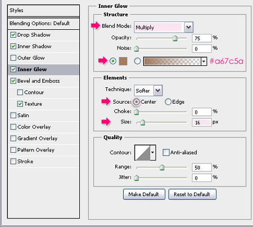Toggle the Inner Glow checkbox
This screenshot has height=227, width=253.
pos(13,69)
